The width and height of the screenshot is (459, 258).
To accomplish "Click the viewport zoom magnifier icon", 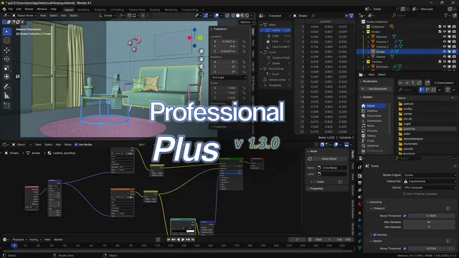I will [202, 52].
